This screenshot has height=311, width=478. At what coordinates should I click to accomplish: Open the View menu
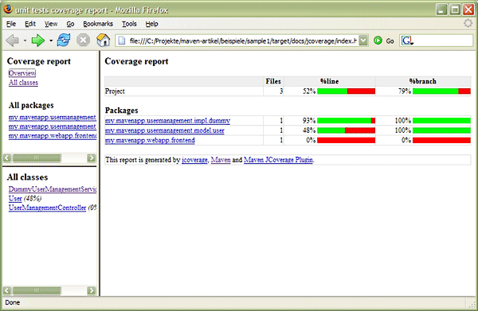coord(51,24)
